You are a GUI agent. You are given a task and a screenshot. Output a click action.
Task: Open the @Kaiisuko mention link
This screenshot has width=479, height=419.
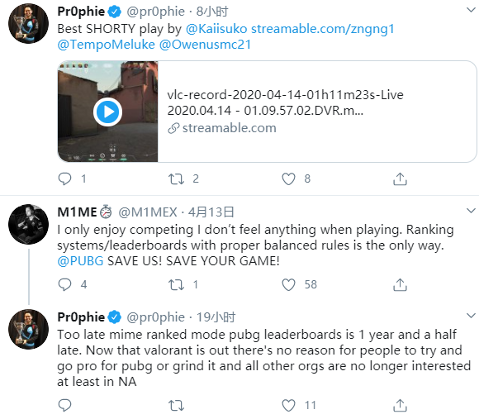click(216, 29)
